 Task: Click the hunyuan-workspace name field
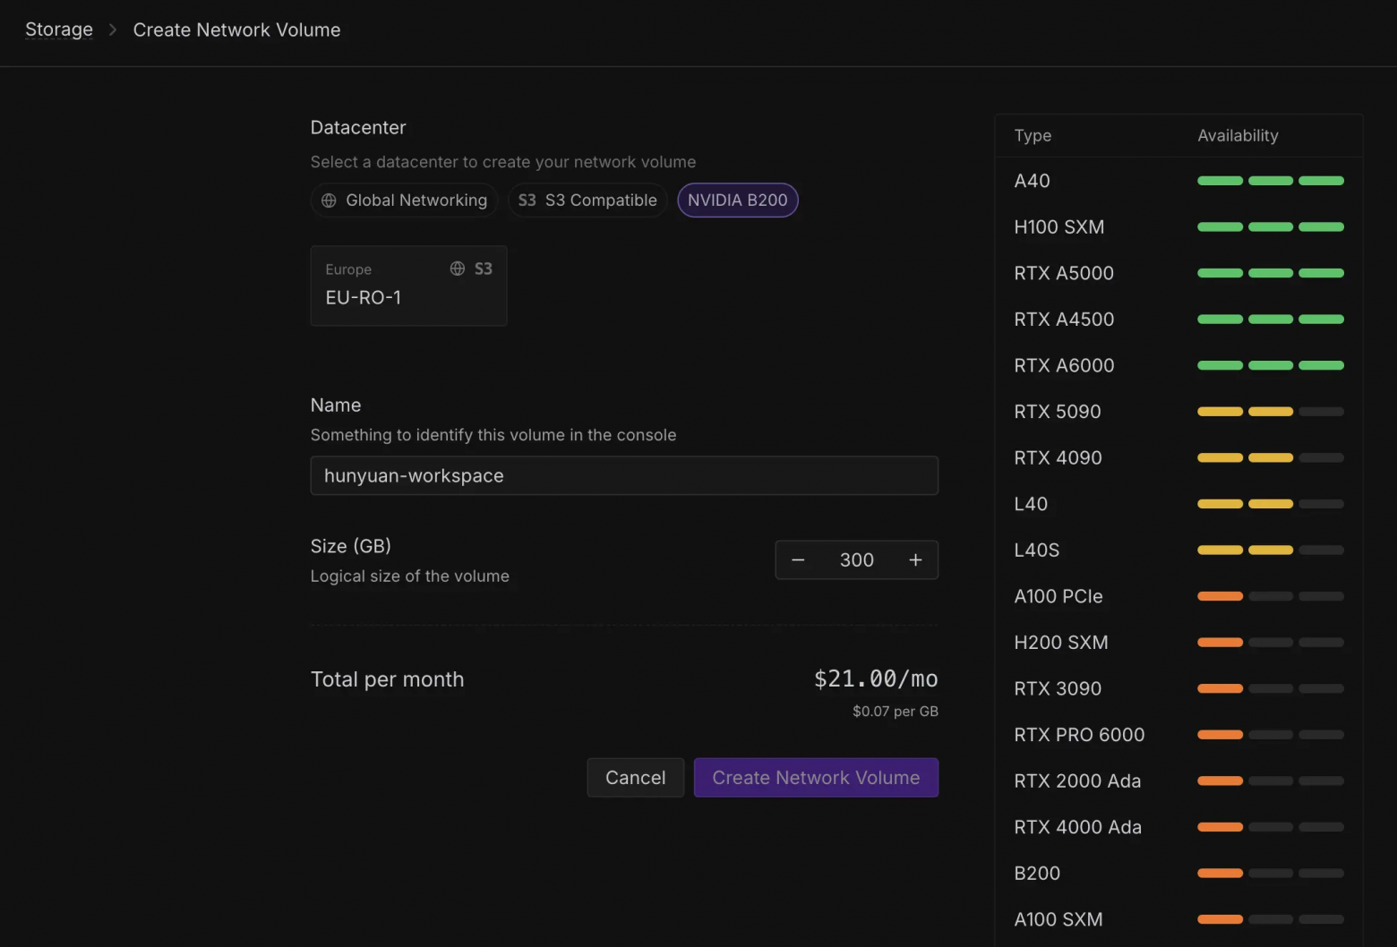pos(624,475)
